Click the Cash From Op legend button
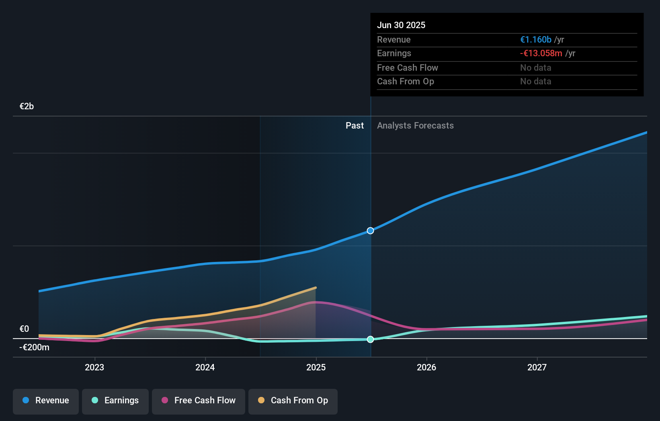Screen dimensions: 660x421 [x=293, y=401]
